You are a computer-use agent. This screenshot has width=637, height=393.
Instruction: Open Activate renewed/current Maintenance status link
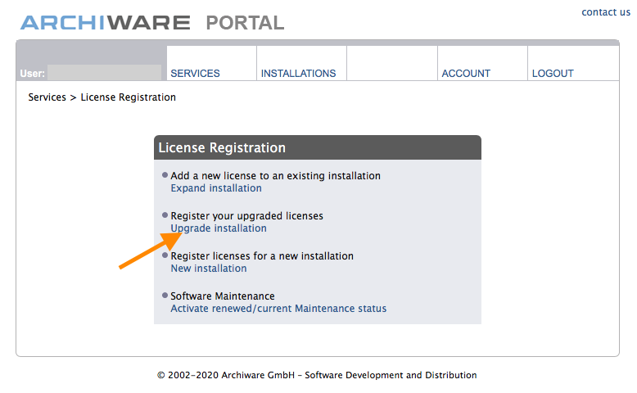[x=278, y=309]
